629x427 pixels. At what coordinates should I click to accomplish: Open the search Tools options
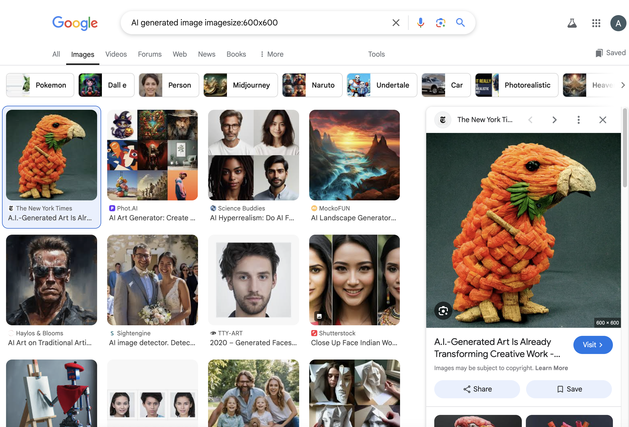pyautogui.click(x=376, y=54)
